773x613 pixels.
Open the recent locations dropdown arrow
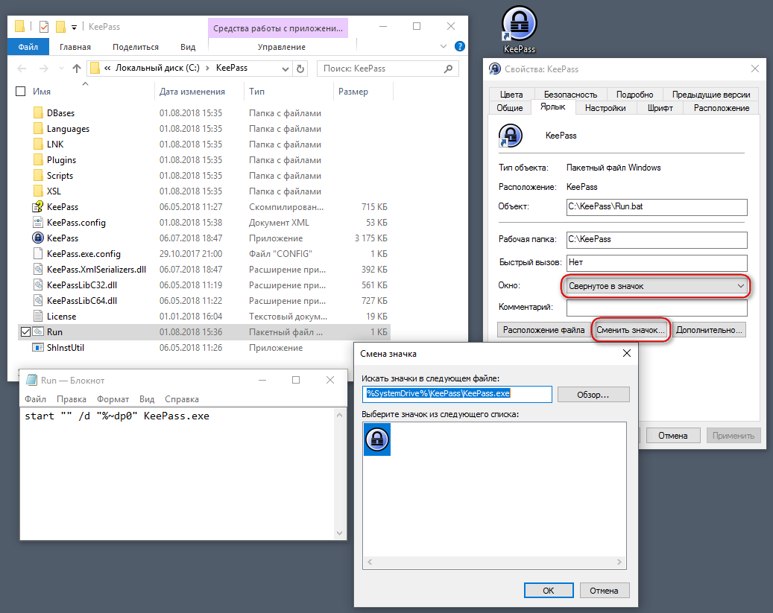pyautogui.click(x=61, y=69)
